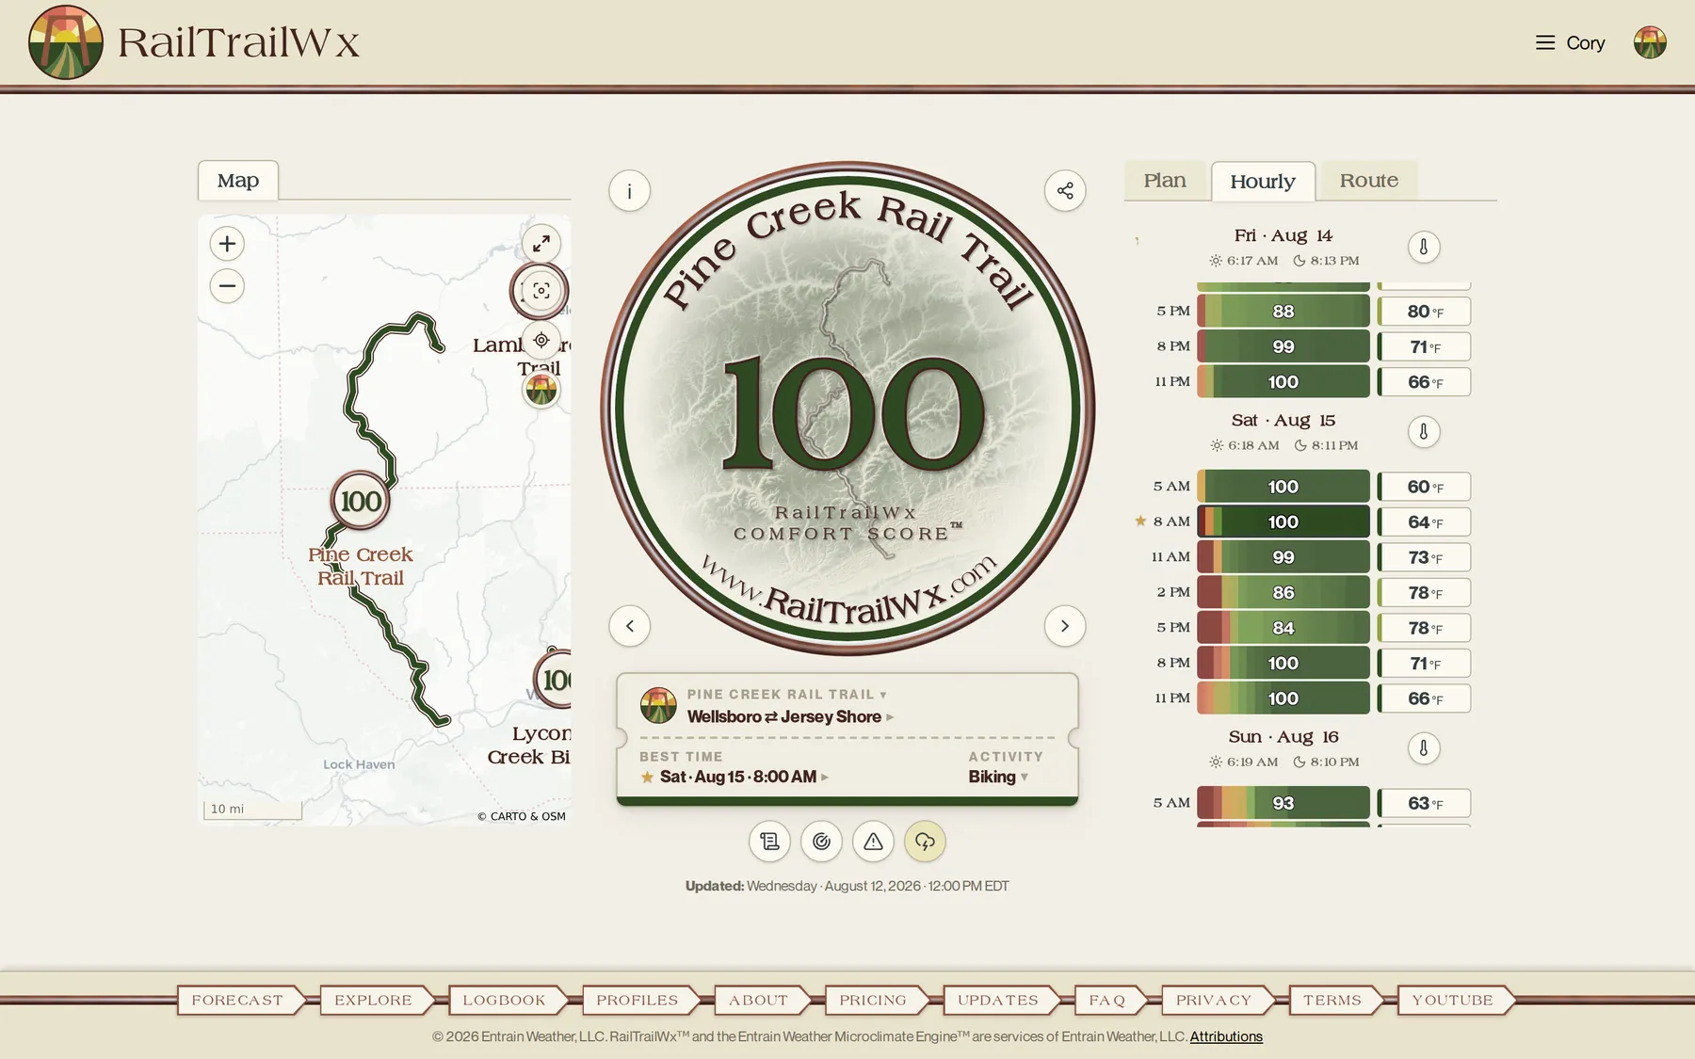The width and height of the screenshot is (1695, 1059).
Task: Expand the best time Sat Aug 15 8:00 AM
Action: tap(734, 778)
